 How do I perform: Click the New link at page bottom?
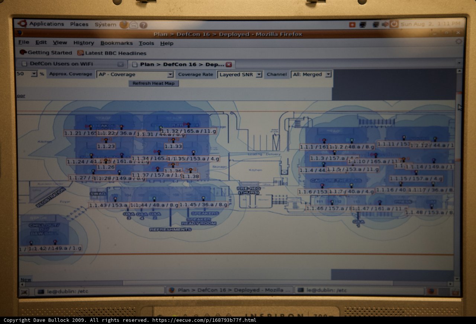[x=26, y=280]
